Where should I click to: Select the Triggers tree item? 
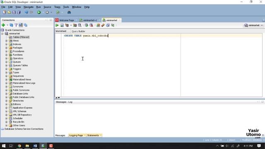click(17, 69)
